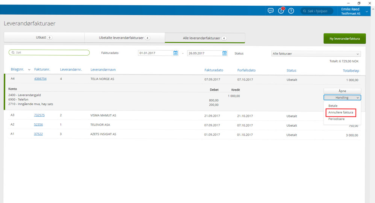The height and width of the screenshot is (203, 375).
Task: Select Alle leverandørfakturaer tab
Action: pyautogui.click(x=205, y=38)
